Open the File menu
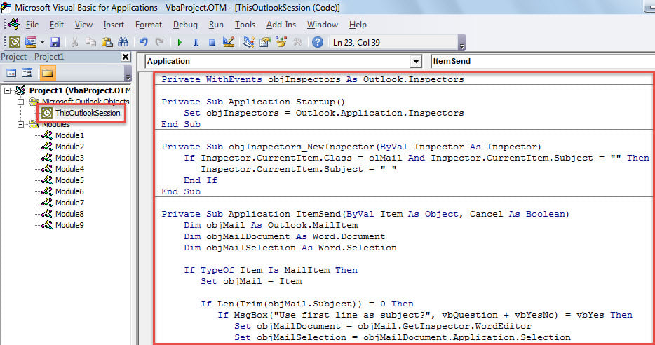 click(x=32, y=25)
